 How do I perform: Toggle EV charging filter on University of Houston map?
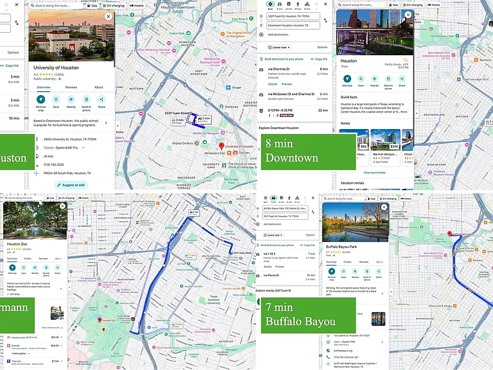click(x=114, y=6)
